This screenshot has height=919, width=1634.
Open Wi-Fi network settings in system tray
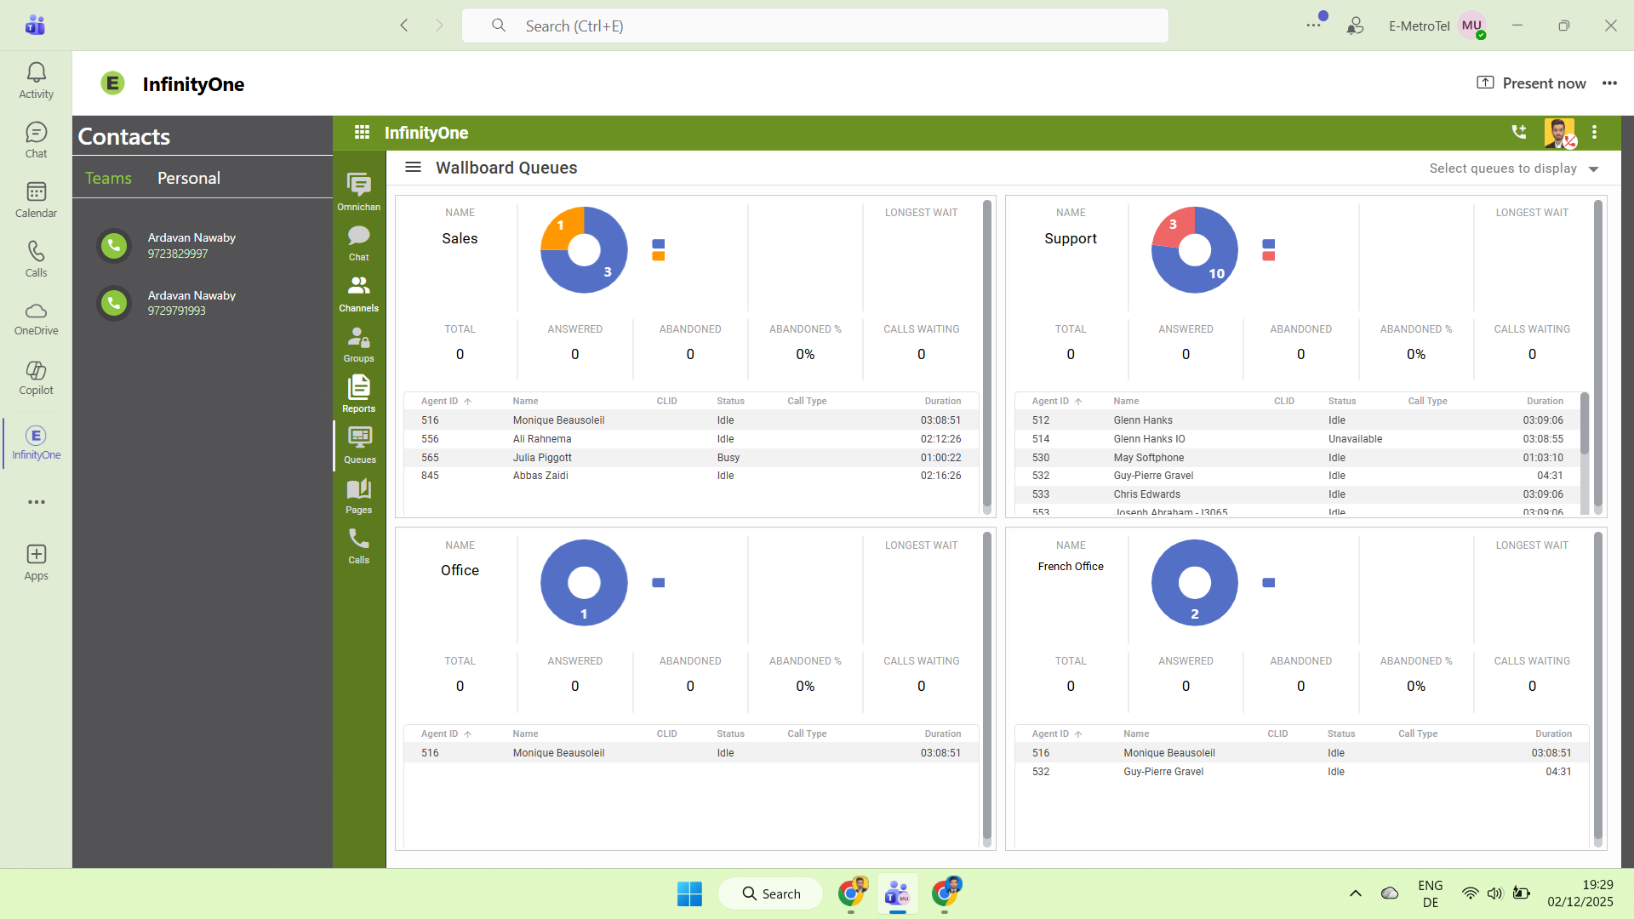(1470, 893)
